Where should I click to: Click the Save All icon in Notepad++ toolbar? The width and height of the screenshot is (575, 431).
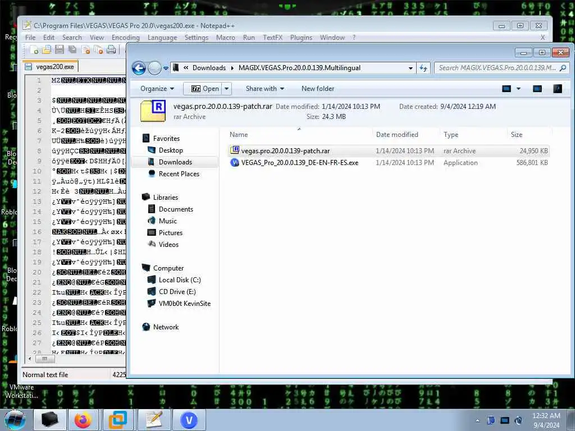point(72,49)
